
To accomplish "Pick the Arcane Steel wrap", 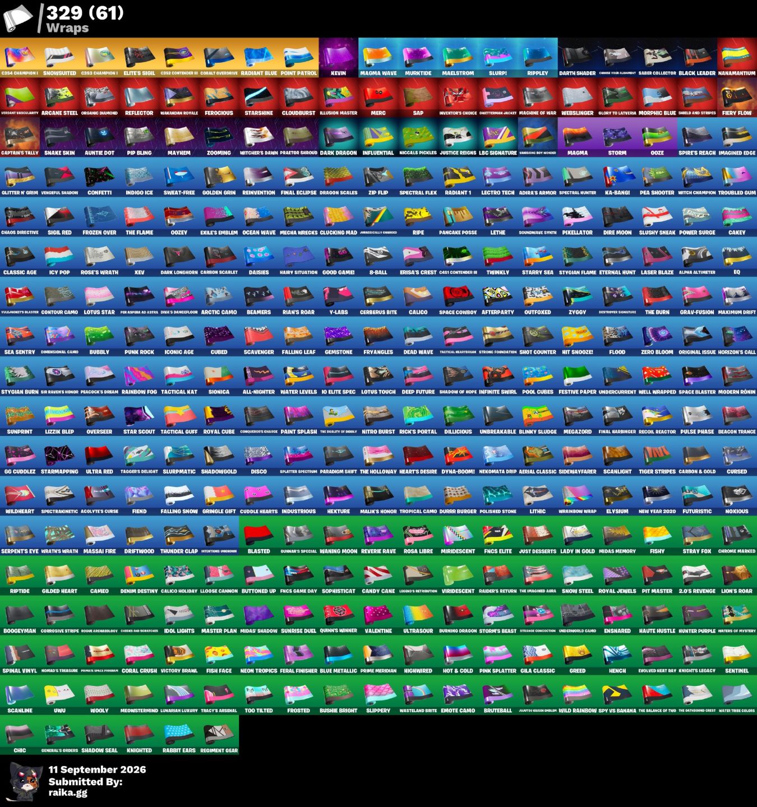I will [59, 98].
